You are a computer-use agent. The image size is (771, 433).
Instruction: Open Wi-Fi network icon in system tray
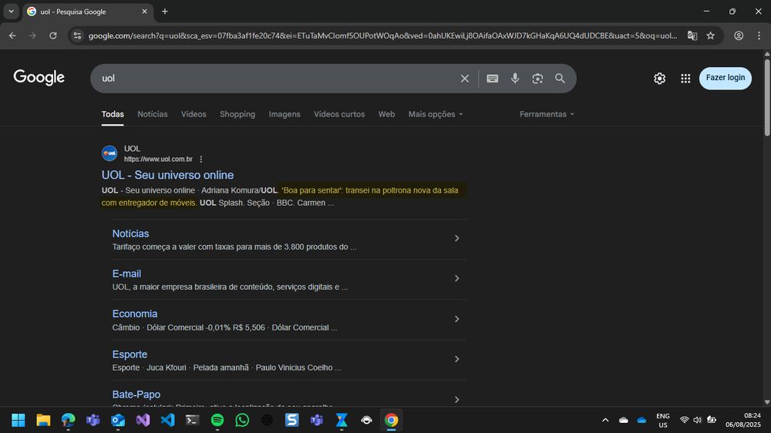(684, 420)
